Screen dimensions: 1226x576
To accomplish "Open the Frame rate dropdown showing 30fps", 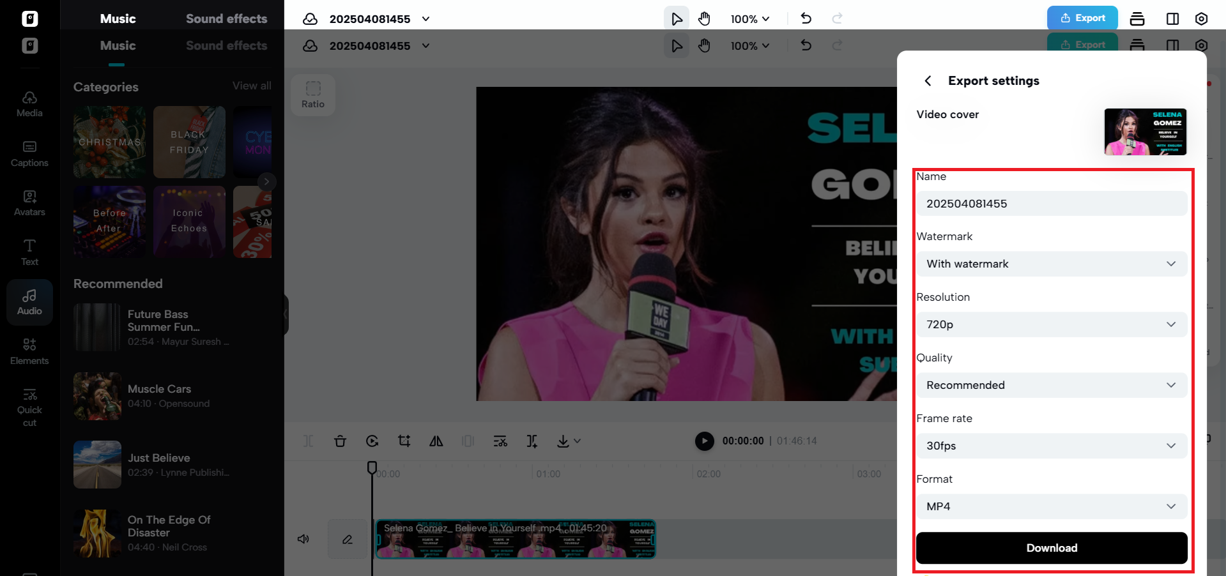I will point(1051,446).
